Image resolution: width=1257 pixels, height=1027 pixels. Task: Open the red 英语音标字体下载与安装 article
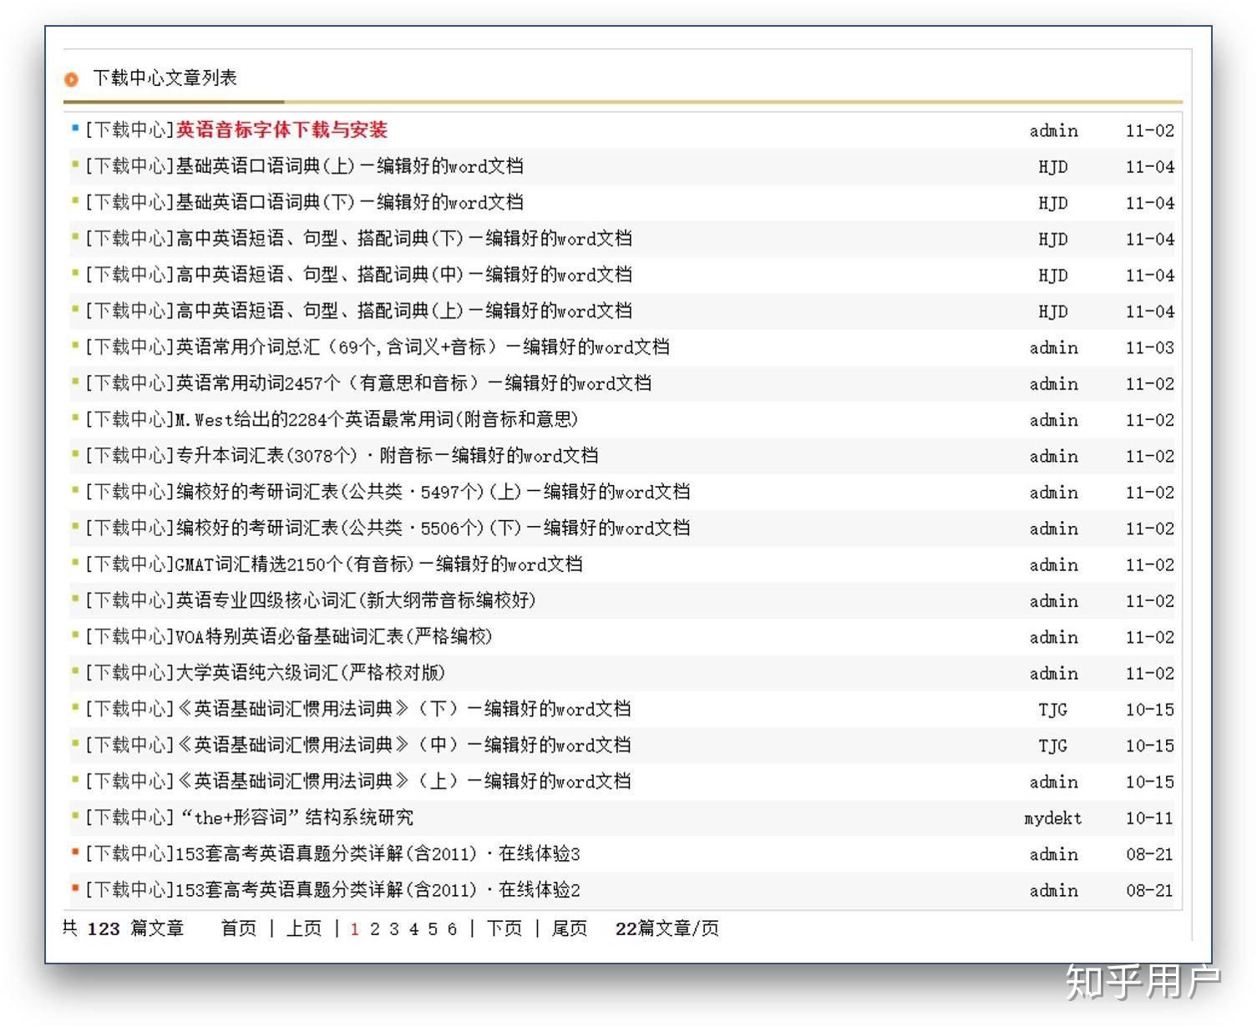(x=281, y=130)
